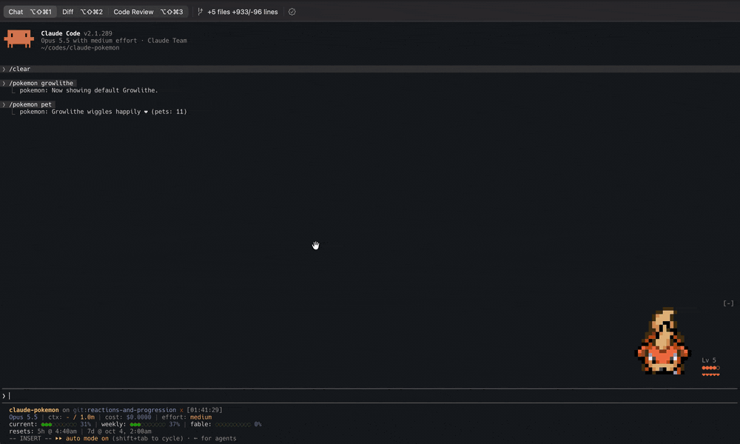Click the row of orange hearts

click(710, 374)
